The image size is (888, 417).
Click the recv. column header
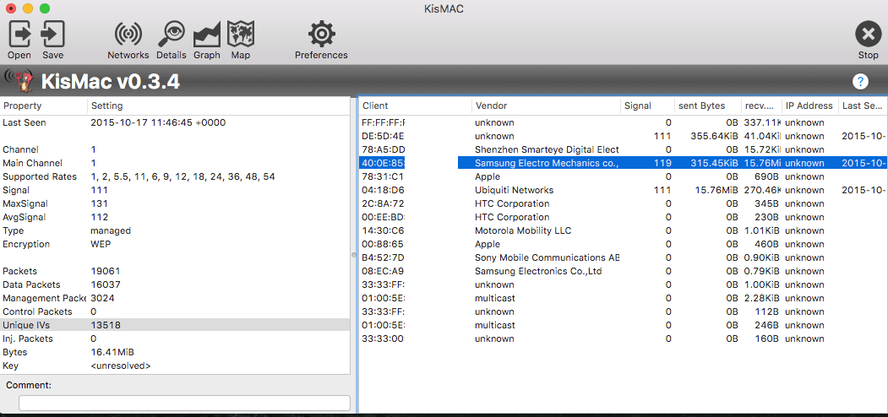[761, 106]
